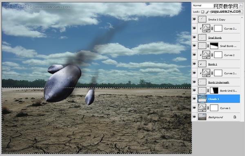Click the Clouds 1 layer thumbnail
The width and height of the screenshot is (245, 156).
202,99
